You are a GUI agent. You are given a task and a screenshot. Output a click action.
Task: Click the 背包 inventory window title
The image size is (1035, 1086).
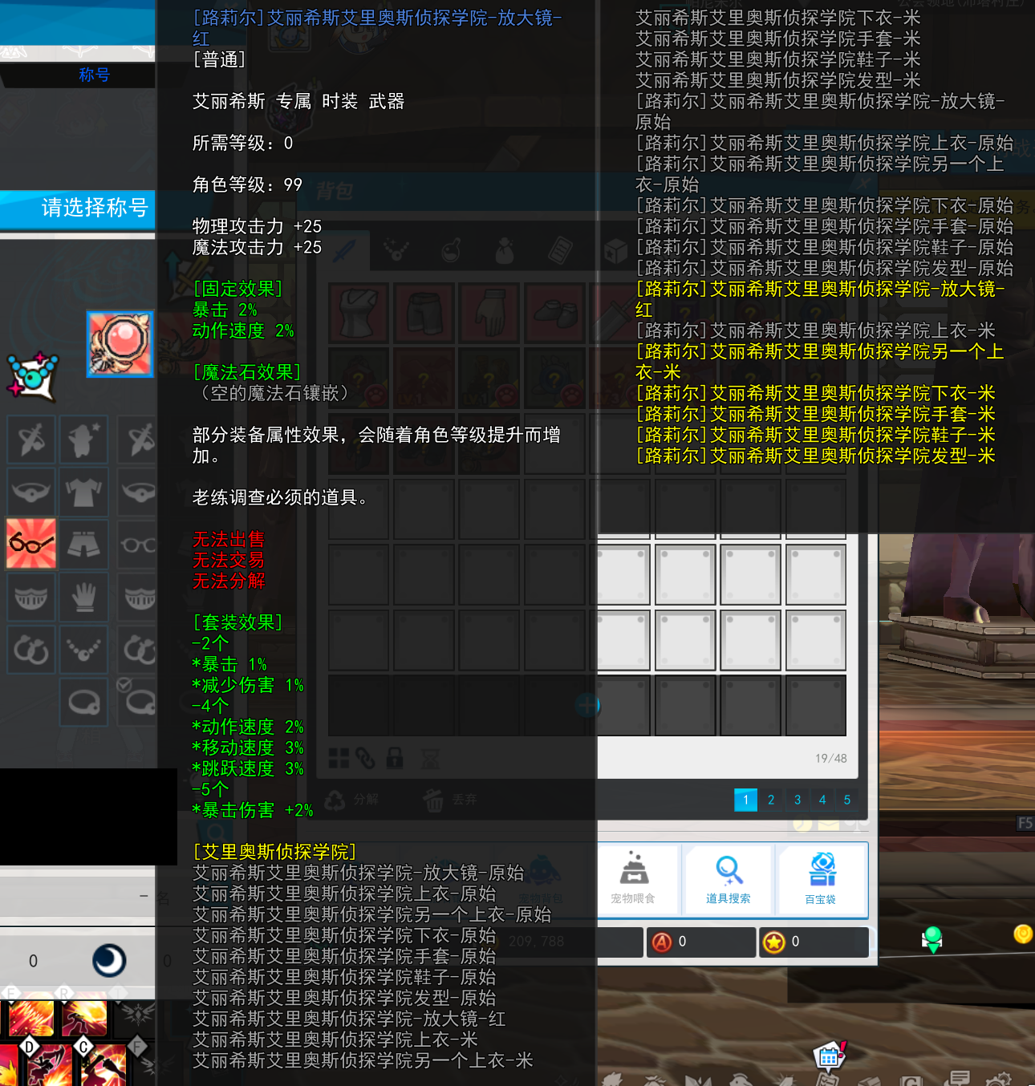point(335,191)
